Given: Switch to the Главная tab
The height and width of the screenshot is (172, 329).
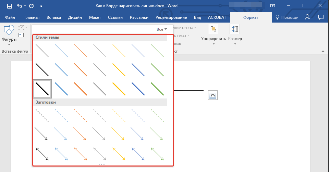Looking at the screenshot, I should 32,17.
